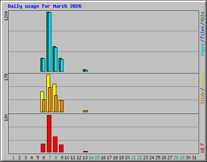Click the cyan 'Pages' legend label
This screenshot has width=207, height=162.
202,49
